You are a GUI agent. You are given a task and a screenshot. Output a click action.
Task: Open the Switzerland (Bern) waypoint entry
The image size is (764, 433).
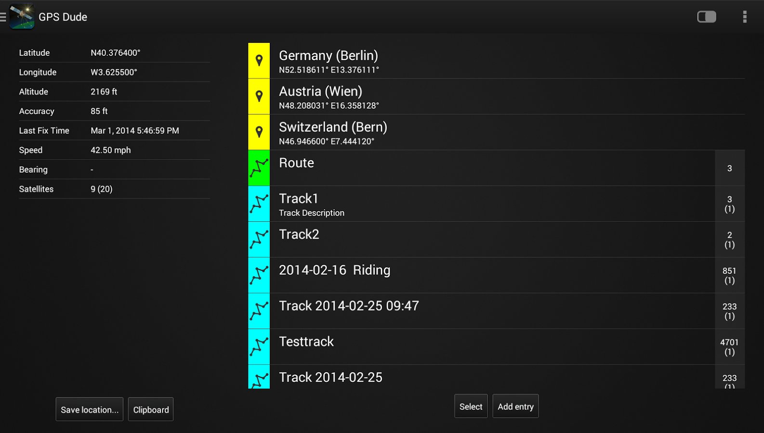click(x=496, y=132)
